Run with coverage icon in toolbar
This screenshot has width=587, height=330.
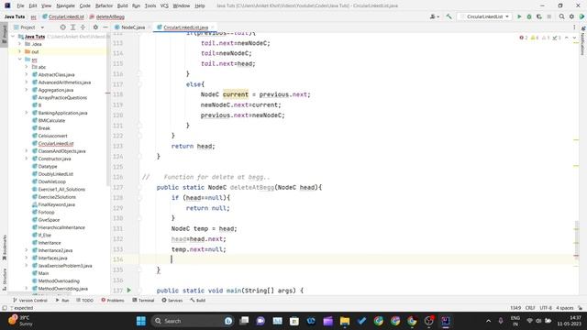(539, 16)
